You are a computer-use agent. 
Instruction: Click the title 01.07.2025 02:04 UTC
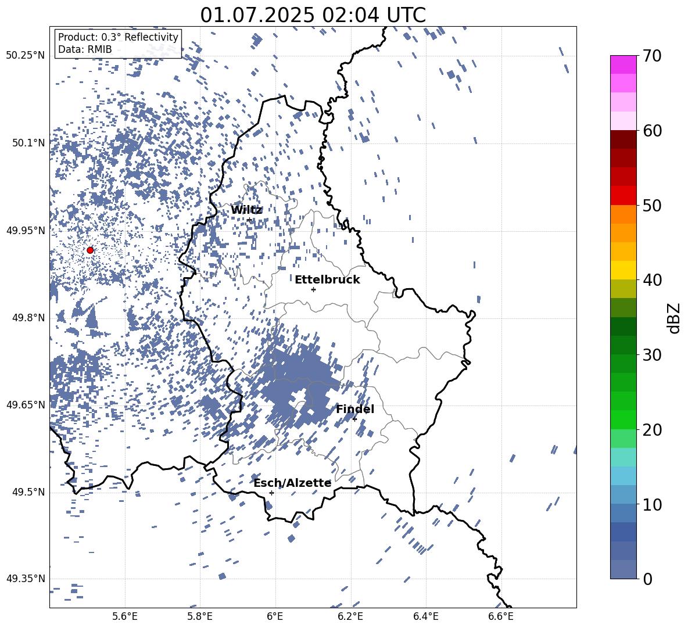[313, 15]
